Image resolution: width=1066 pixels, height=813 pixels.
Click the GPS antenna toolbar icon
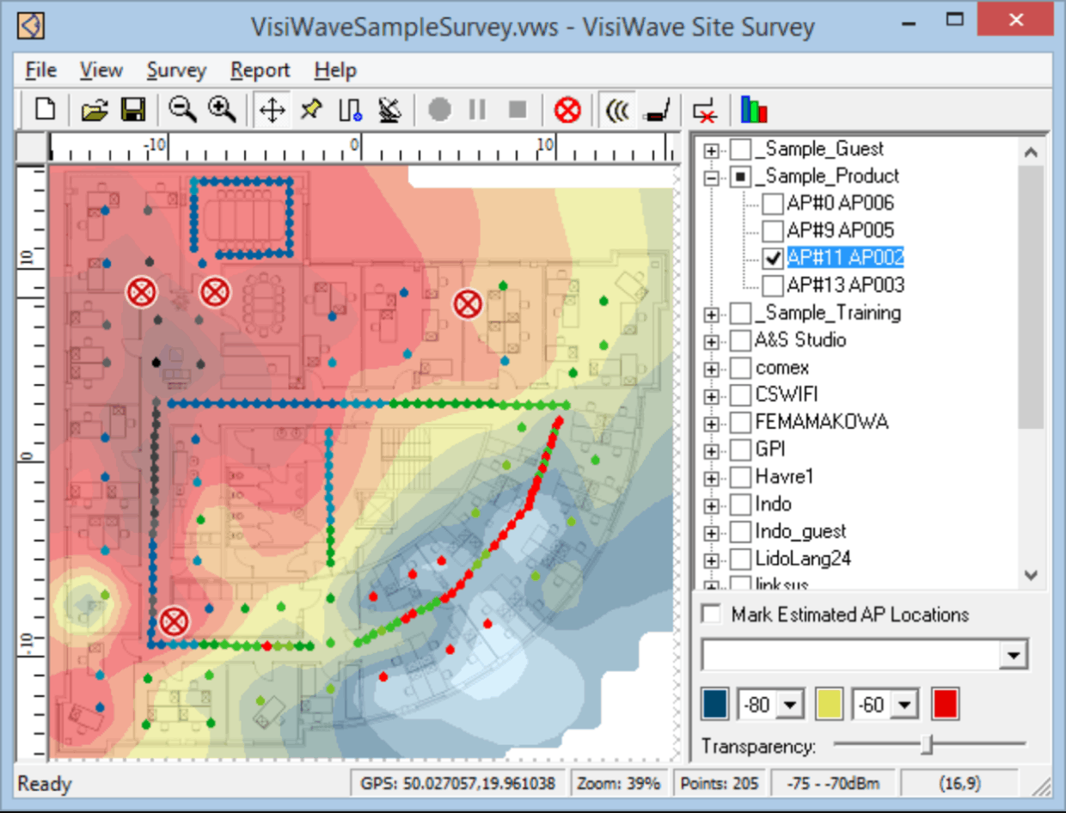389,110
